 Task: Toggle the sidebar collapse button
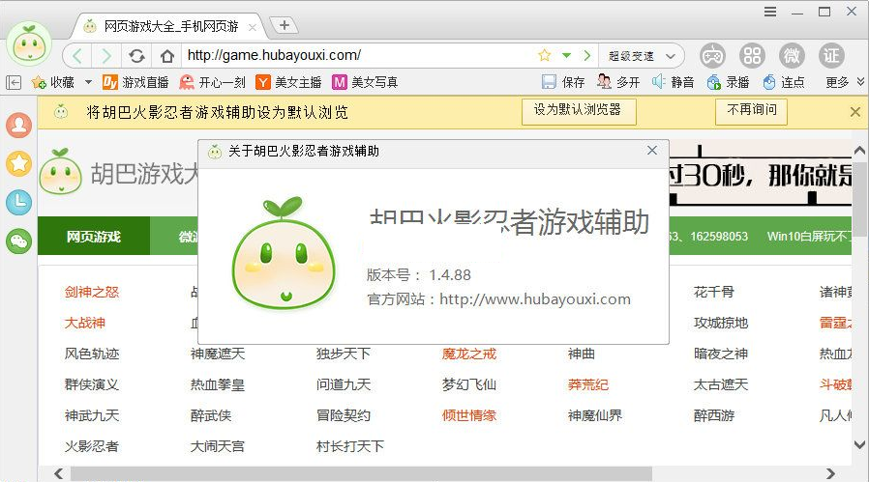coord(14,82)
